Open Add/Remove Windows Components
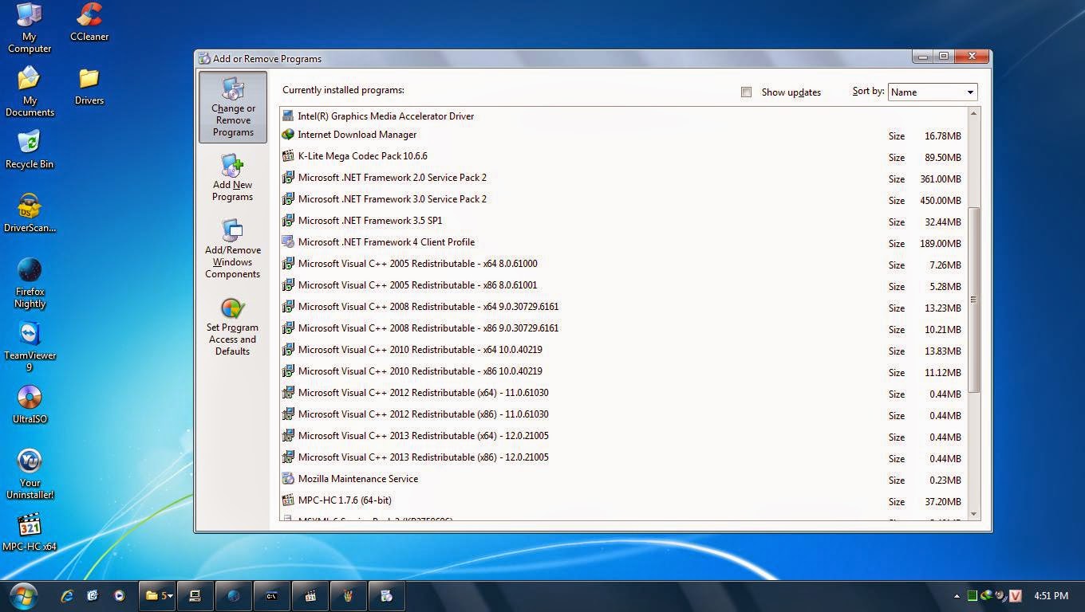 point(232,249)
